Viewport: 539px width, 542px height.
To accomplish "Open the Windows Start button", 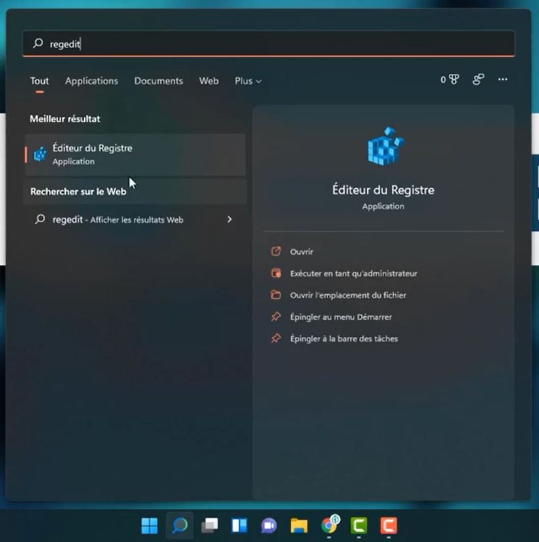I will (x=149, y=526).
